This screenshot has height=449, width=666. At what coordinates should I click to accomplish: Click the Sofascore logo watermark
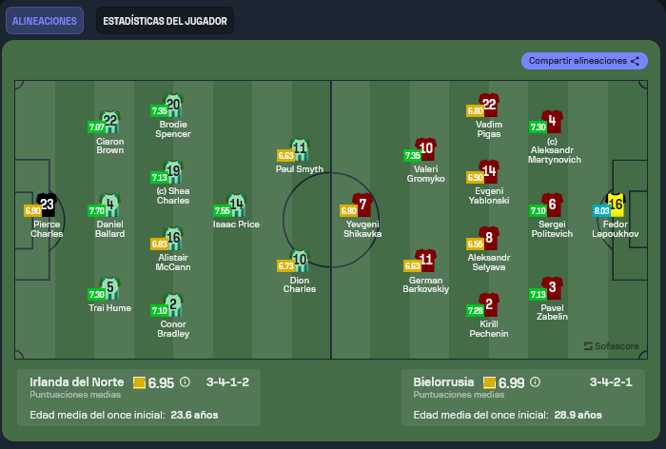611,345
